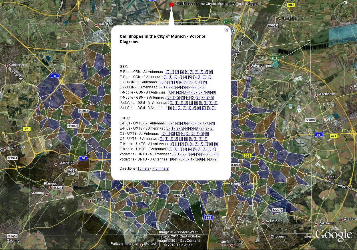Open link [2] for Vodafone GSM 3 Antennas
The width and height of the screenshot is (357, 250).
[180, 108]
